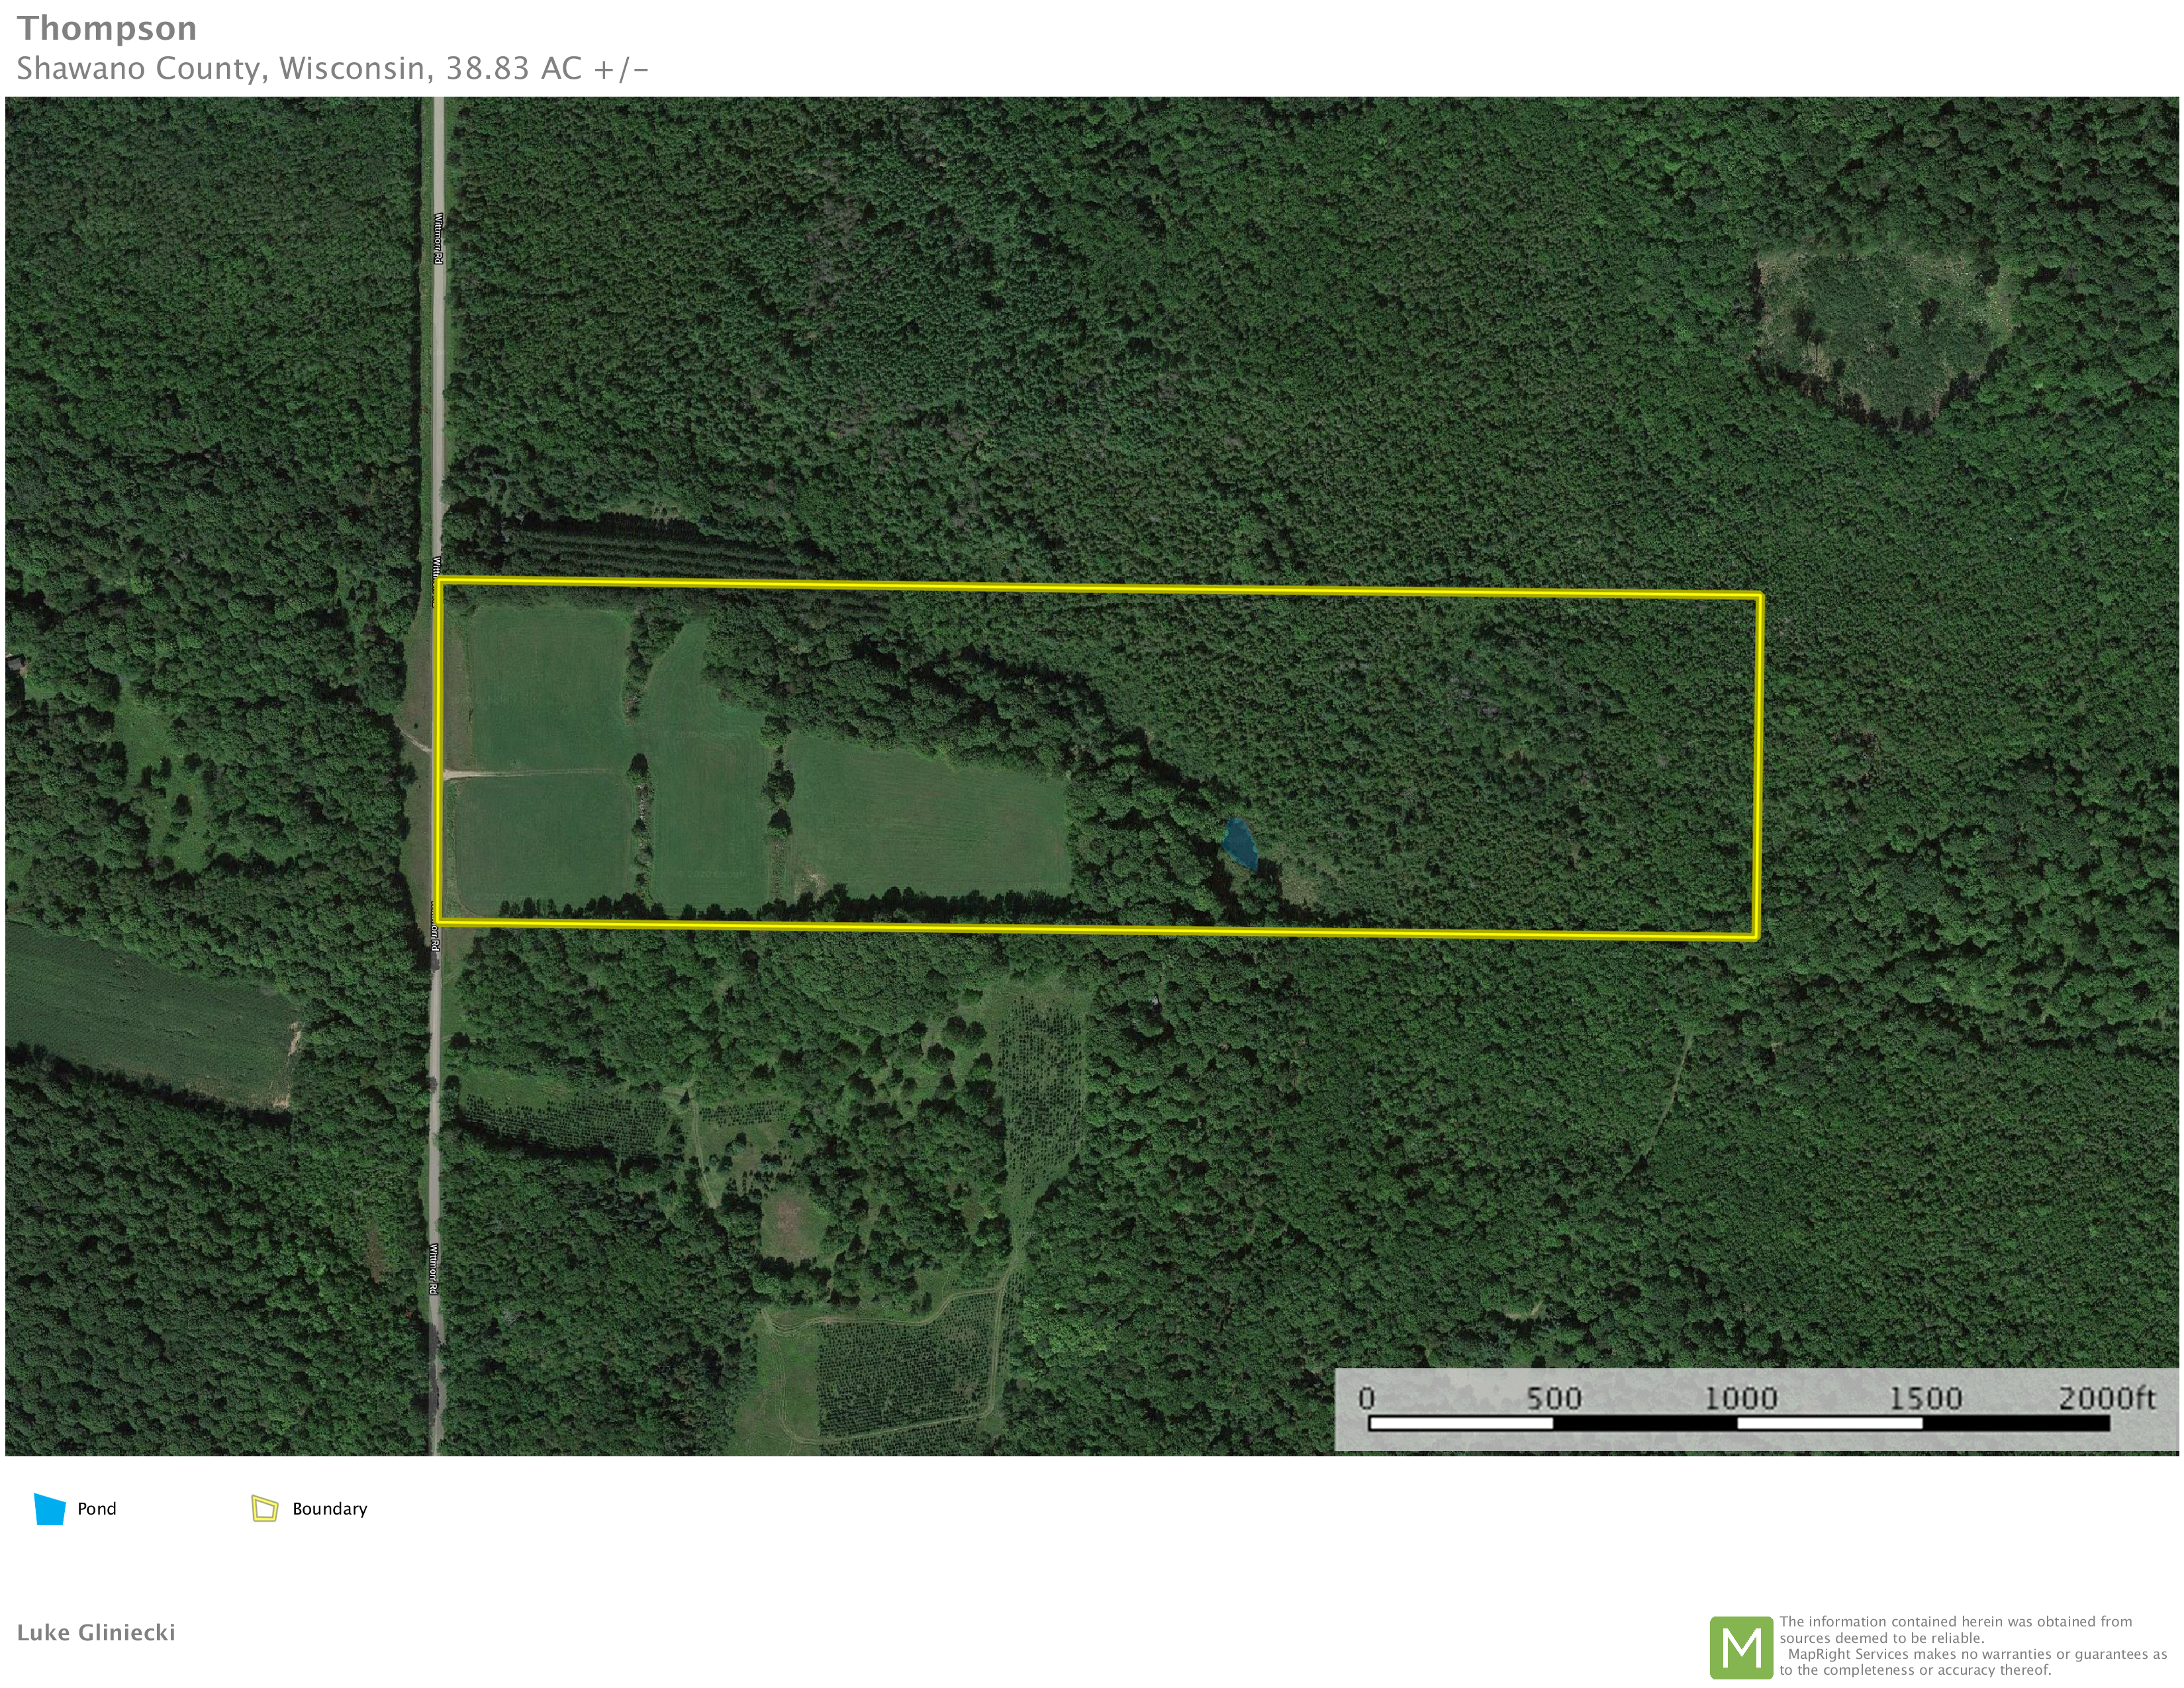Click the Thompson title heading
Screen dimensions: 2184x1688
pos(107,28)
